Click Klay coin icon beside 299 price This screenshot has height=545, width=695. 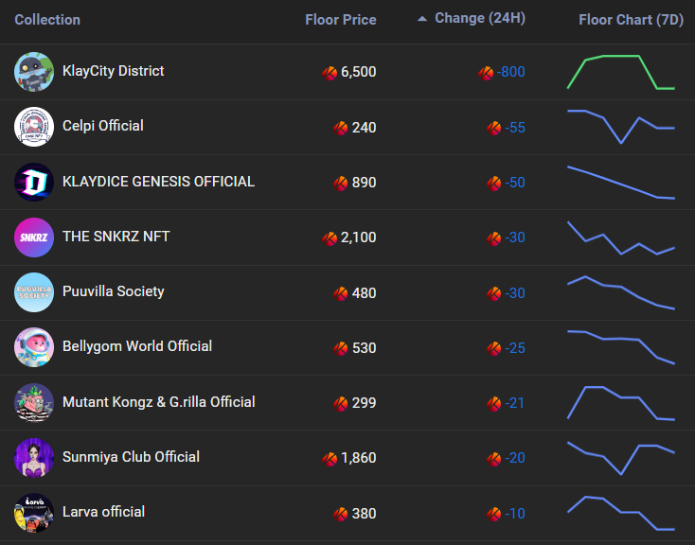[x=341, y=403]
